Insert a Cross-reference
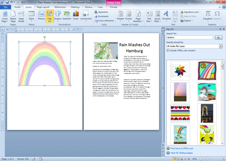The height and width of the screenshot is (161, 226). click(104, 21)
